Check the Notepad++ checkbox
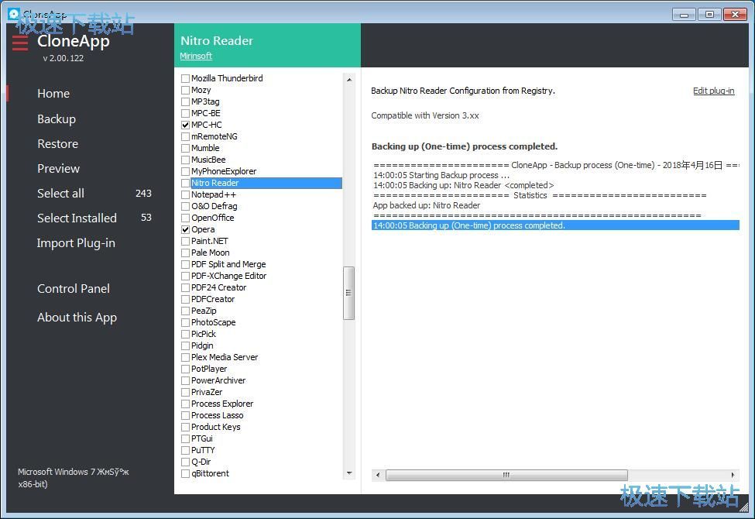The width and height of the screenshot is (755, 519). point(185,194)
